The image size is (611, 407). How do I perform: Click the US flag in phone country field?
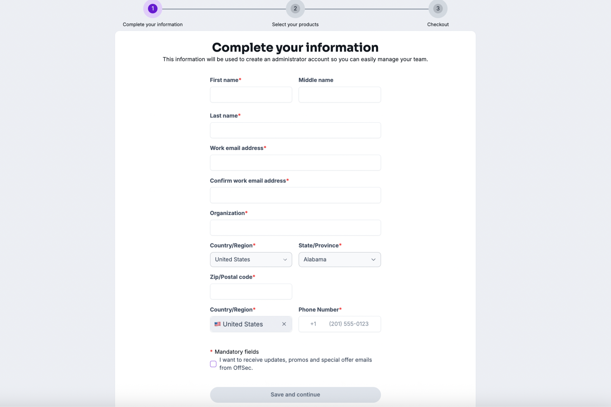217,324
